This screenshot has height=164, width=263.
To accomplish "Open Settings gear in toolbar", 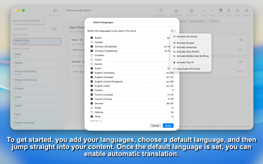I will pos(247,11).
